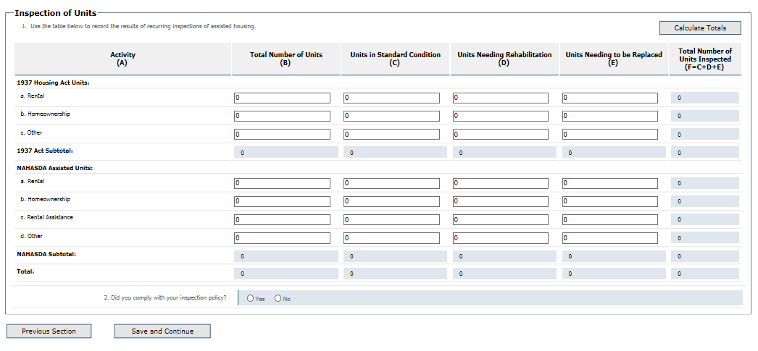Click the Save and Continue button
758x351 pixels.
tap(162, 331)
